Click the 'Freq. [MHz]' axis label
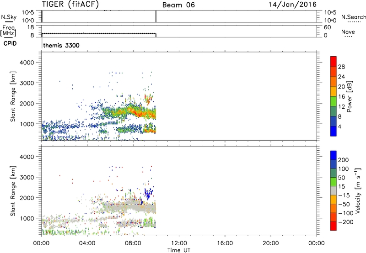This screenshot has width=366, height=253. tap(8, 31)
